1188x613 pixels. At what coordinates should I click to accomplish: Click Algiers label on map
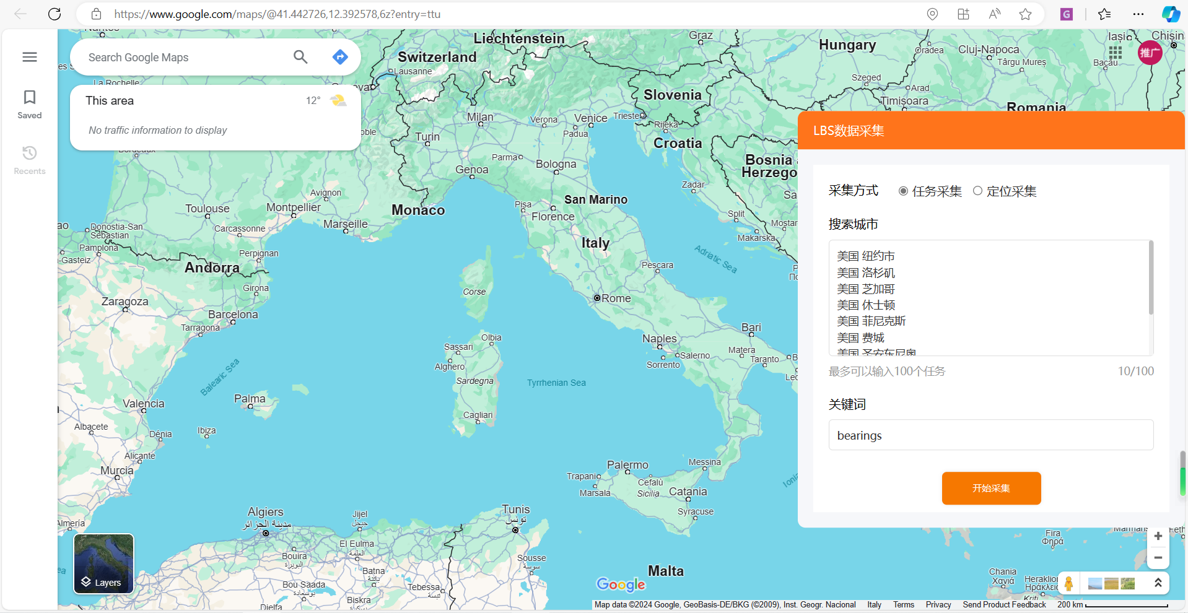pos(266,512)
